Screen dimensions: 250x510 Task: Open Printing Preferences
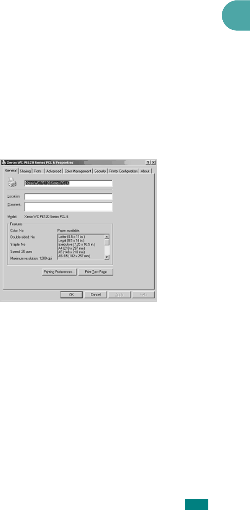(59, 272)
